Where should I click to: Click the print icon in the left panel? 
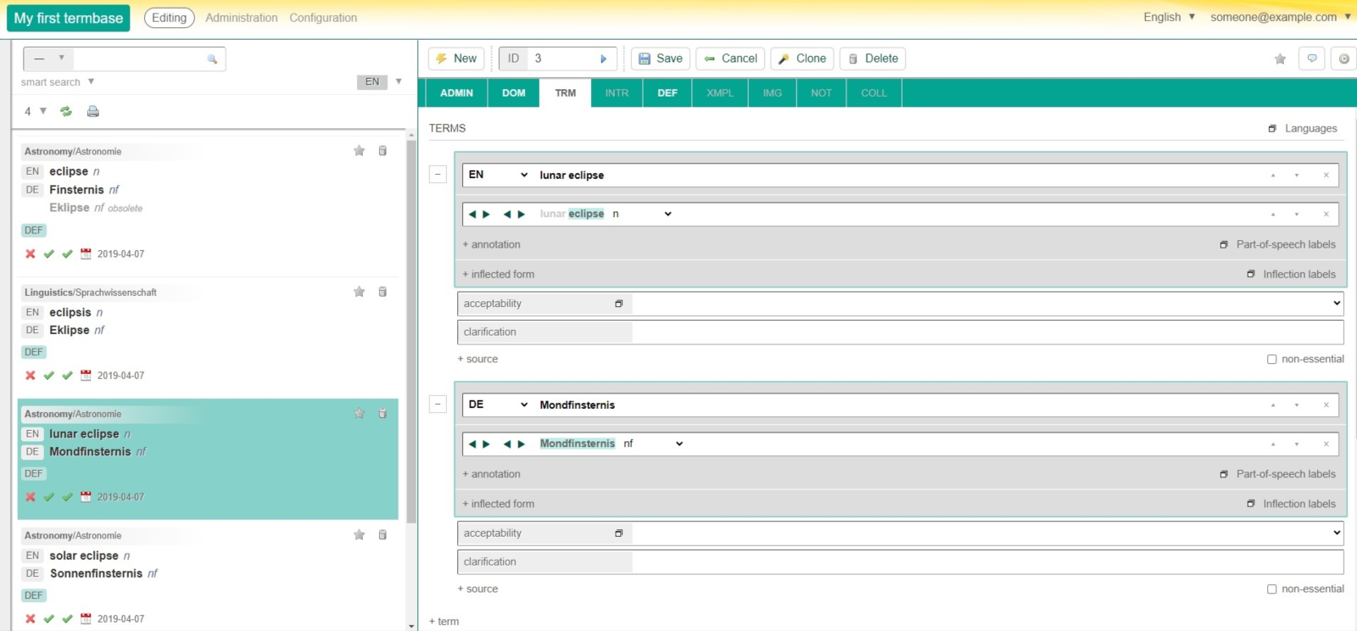pyautogui.click(x=93, y=111)
